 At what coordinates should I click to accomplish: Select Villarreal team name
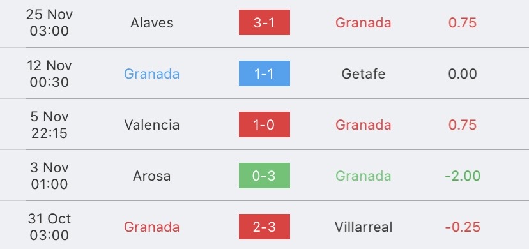coord(364,227)
